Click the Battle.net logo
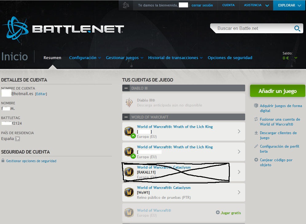Image resolution: width=306 pixels, height=224 pixels. [x=63, y=29]
